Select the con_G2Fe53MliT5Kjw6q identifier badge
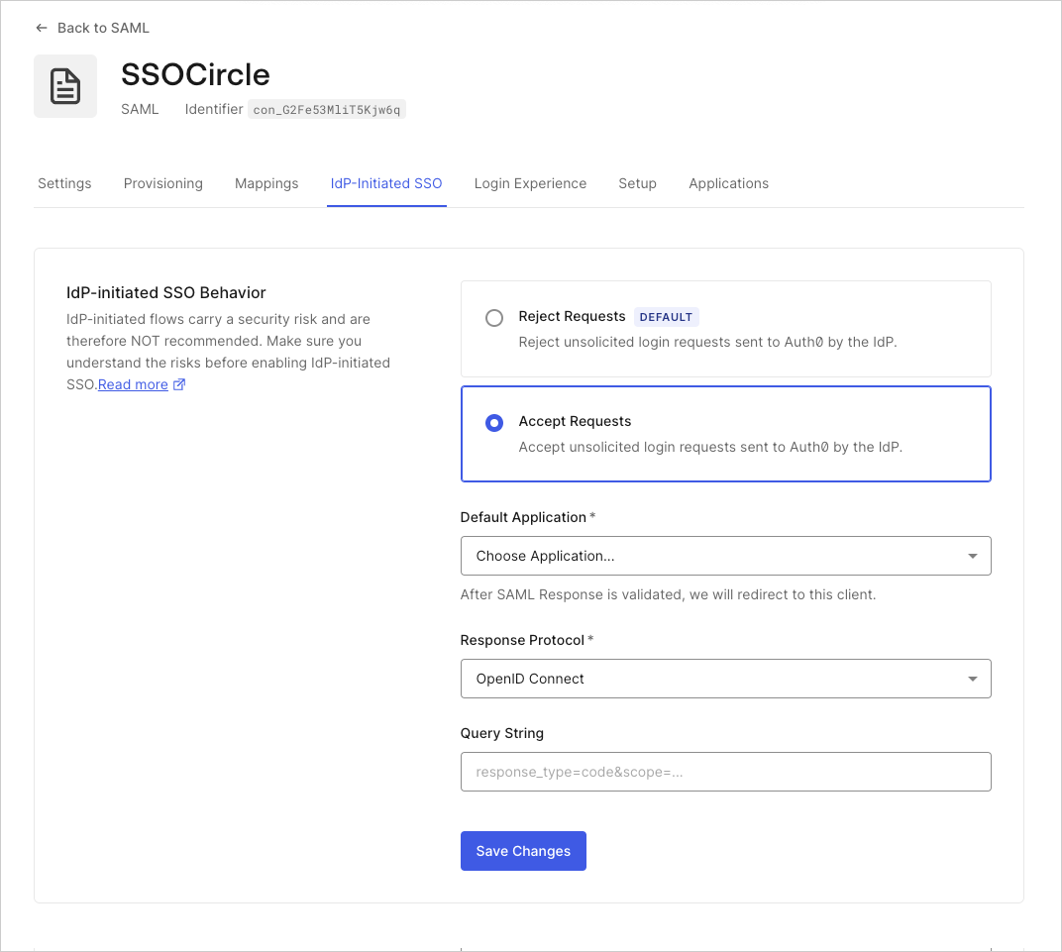 pos(327,109)
